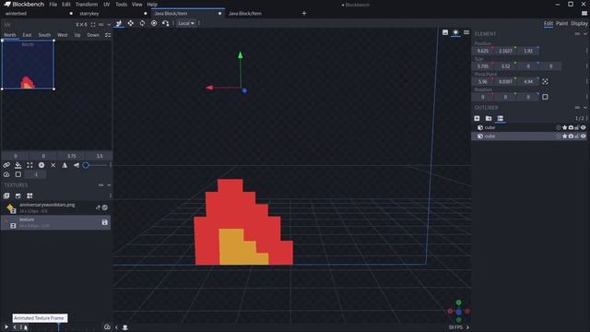The image size is (590, 332).
Task: Click the auto UV icon
Action: point(41,165)
